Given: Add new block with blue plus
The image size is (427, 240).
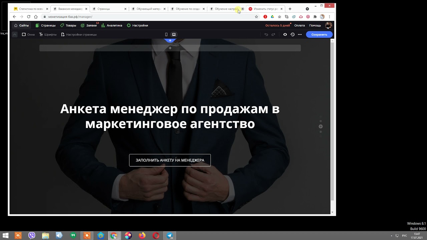Looking at the screenshot, I should click(170, 41).
